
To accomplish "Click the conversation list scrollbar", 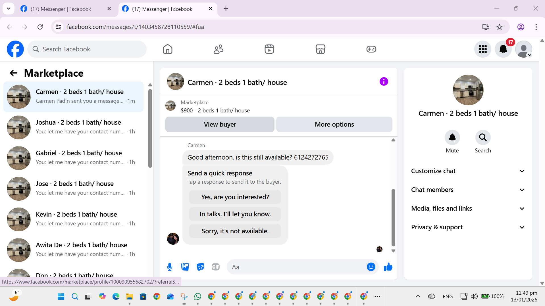I will click(150, 128).
